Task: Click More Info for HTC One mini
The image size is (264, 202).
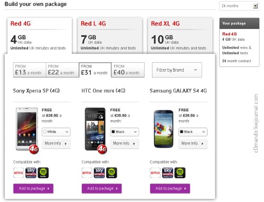Action: [125, 143]
